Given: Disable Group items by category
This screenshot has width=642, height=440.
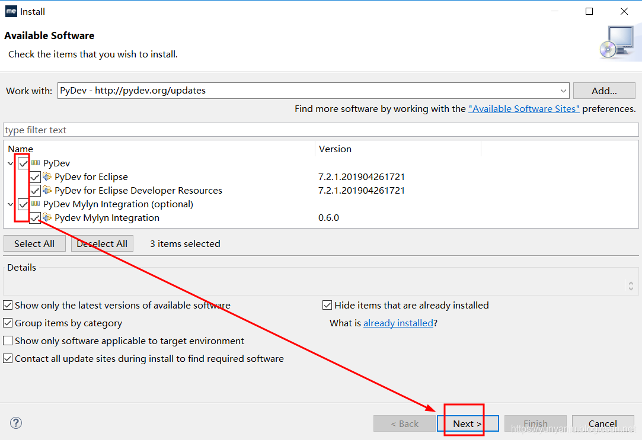Looking at the screenshot, I should click(x=8, y=323).
